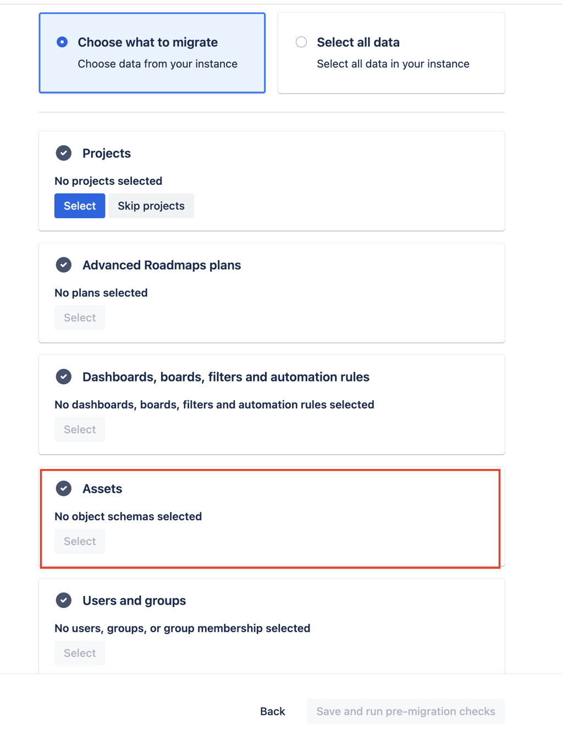The image size is (563, 740).
Task: Click the Assets checkmark icon
Action: click(64, 488)
